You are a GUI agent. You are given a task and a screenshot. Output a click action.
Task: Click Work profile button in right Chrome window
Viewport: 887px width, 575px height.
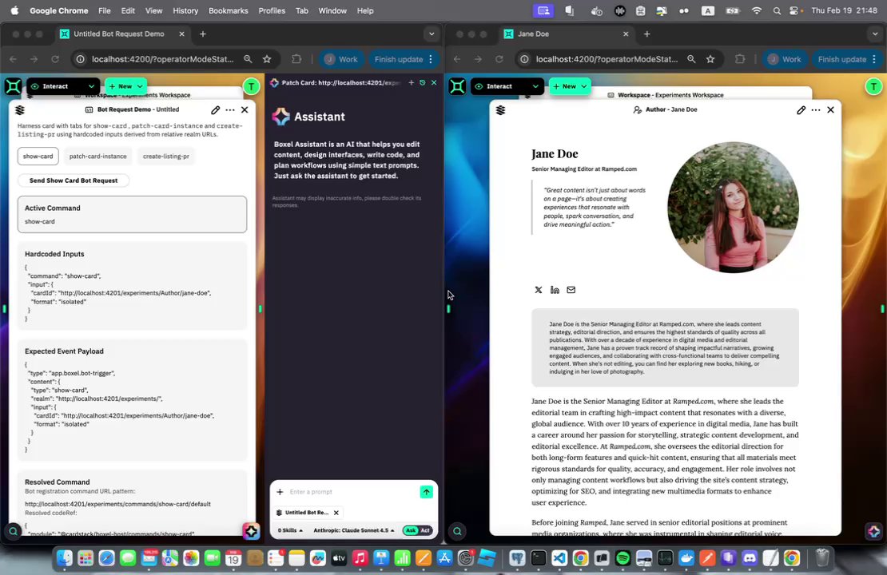786,59
